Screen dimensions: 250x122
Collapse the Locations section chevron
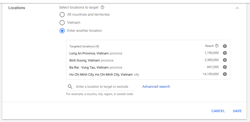(237, 8)
